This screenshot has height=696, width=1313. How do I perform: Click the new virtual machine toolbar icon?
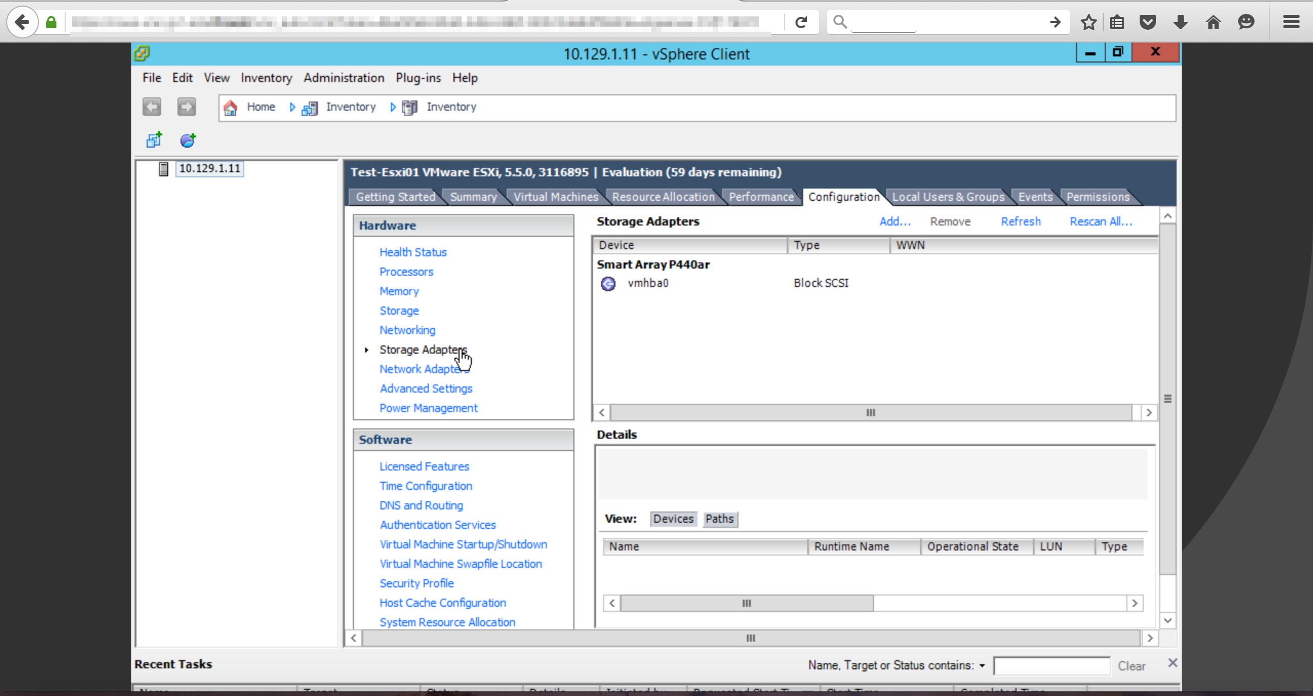(x=154, y=140)
